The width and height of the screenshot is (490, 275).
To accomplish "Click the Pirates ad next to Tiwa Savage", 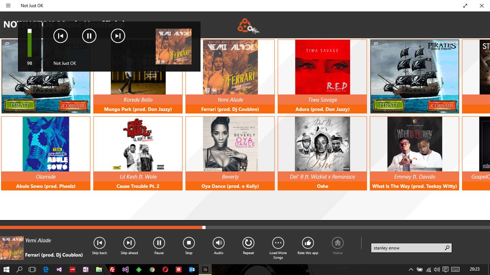I will click(x=414, y=76).
